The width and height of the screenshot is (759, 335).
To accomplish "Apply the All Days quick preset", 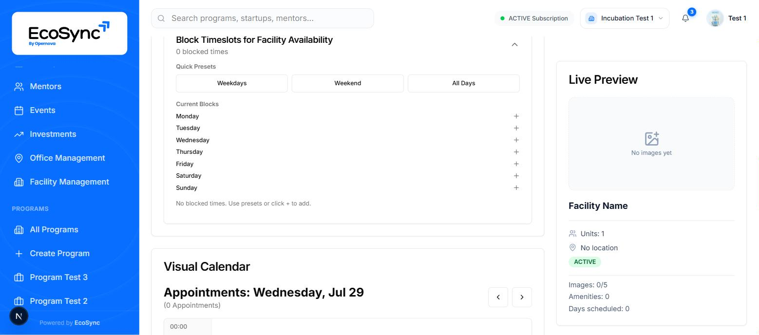I will (x=464, y=83).
